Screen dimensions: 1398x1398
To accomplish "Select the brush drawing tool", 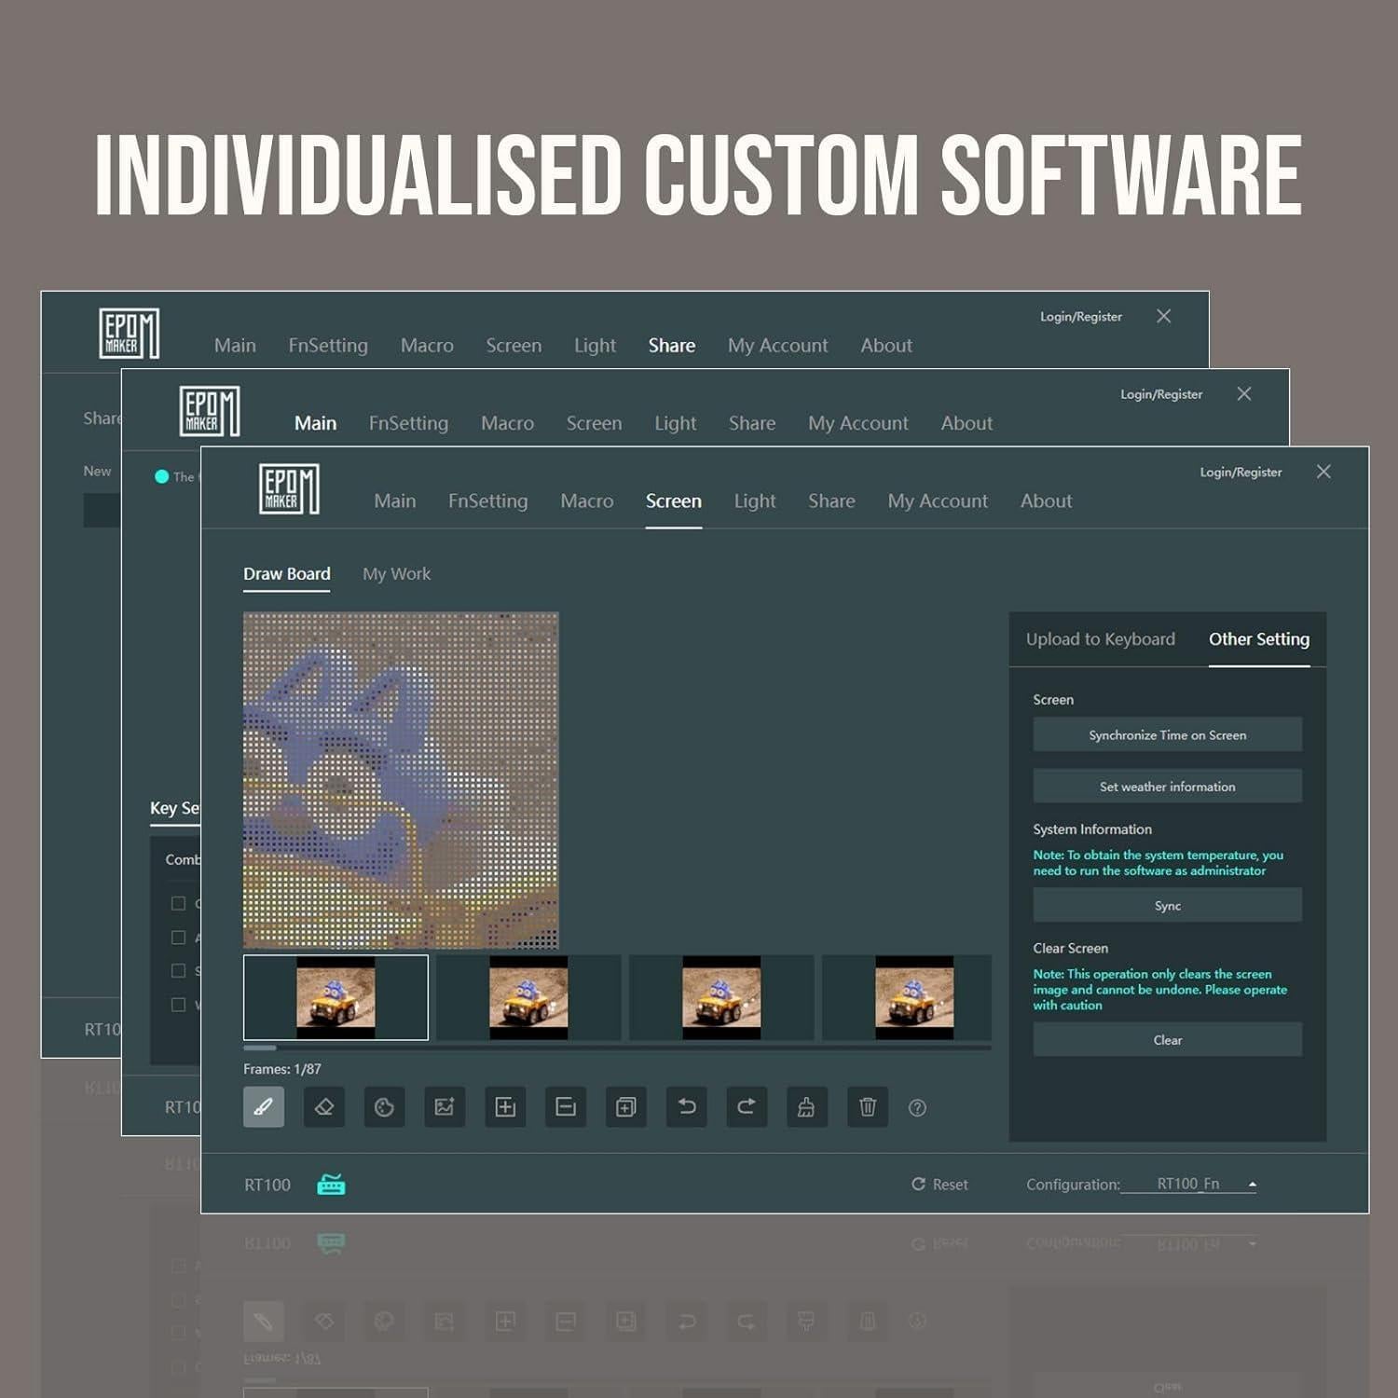I will coord(264,1107).
